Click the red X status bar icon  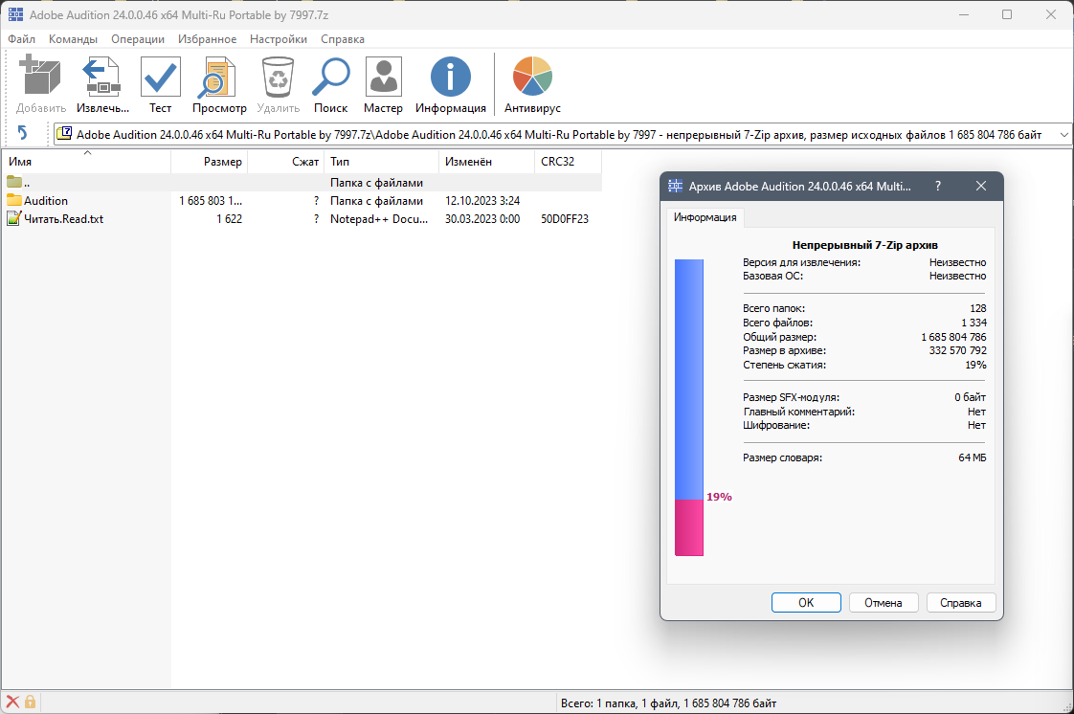11,703
